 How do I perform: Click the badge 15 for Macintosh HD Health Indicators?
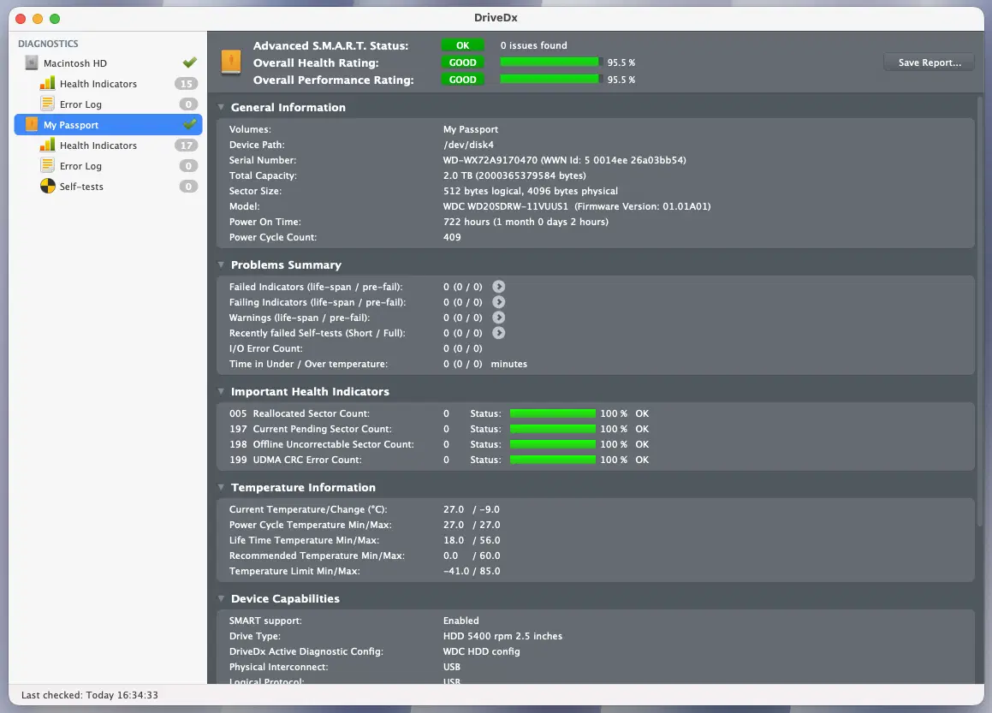click(186, 84)
